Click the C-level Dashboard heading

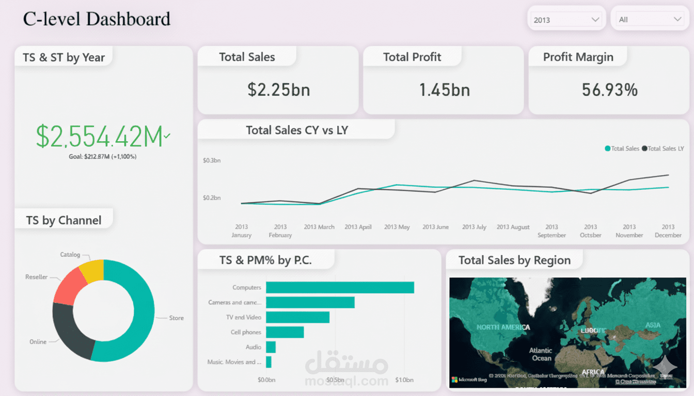pyautogui.click(x=97, y=19)
